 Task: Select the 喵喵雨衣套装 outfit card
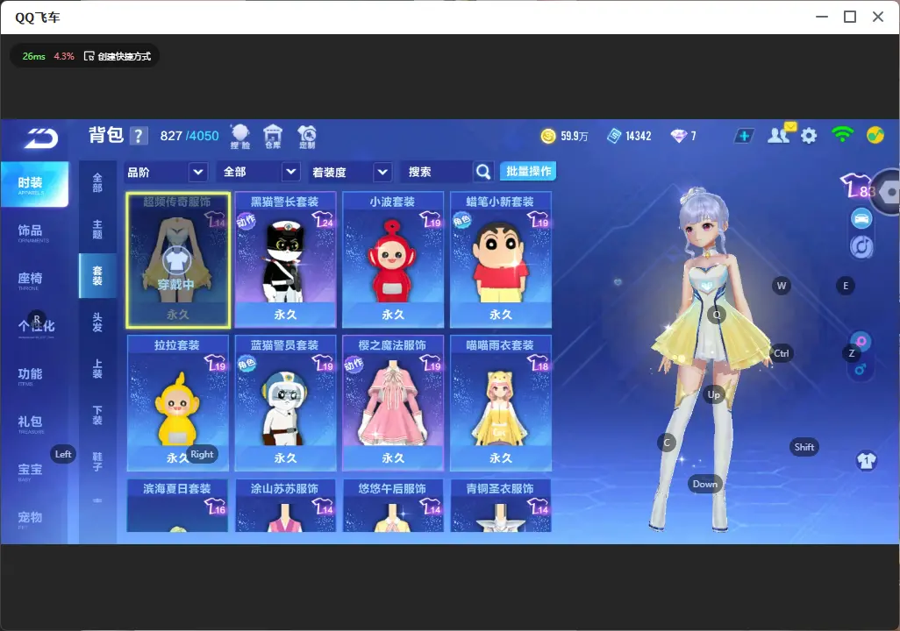pyautogui.click(x=501, y=403)
